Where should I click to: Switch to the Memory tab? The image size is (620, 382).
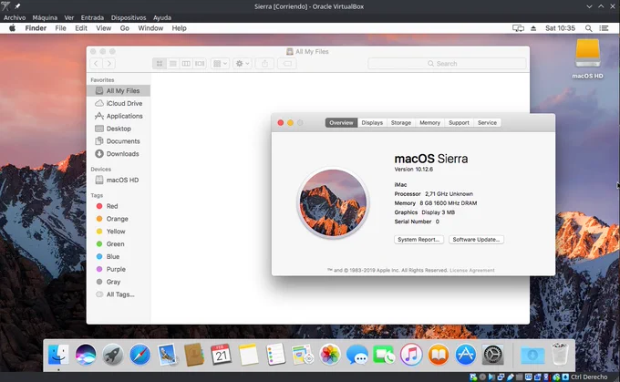(x=429, y=122)
